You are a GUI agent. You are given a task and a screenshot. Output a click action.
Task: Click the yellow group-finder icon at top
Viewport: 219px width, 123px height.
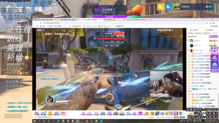(x=161, y=7)
